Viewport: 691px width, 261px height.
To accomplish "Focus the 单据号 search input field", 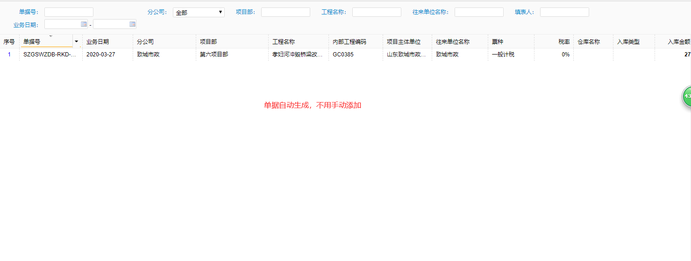I will (69, 12).
